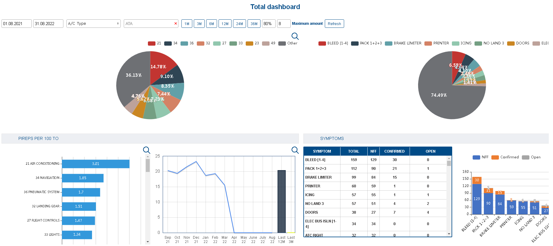553x246 pixels.
Task: Click the maximum amount field showing 8
Action: pos(284,24)
